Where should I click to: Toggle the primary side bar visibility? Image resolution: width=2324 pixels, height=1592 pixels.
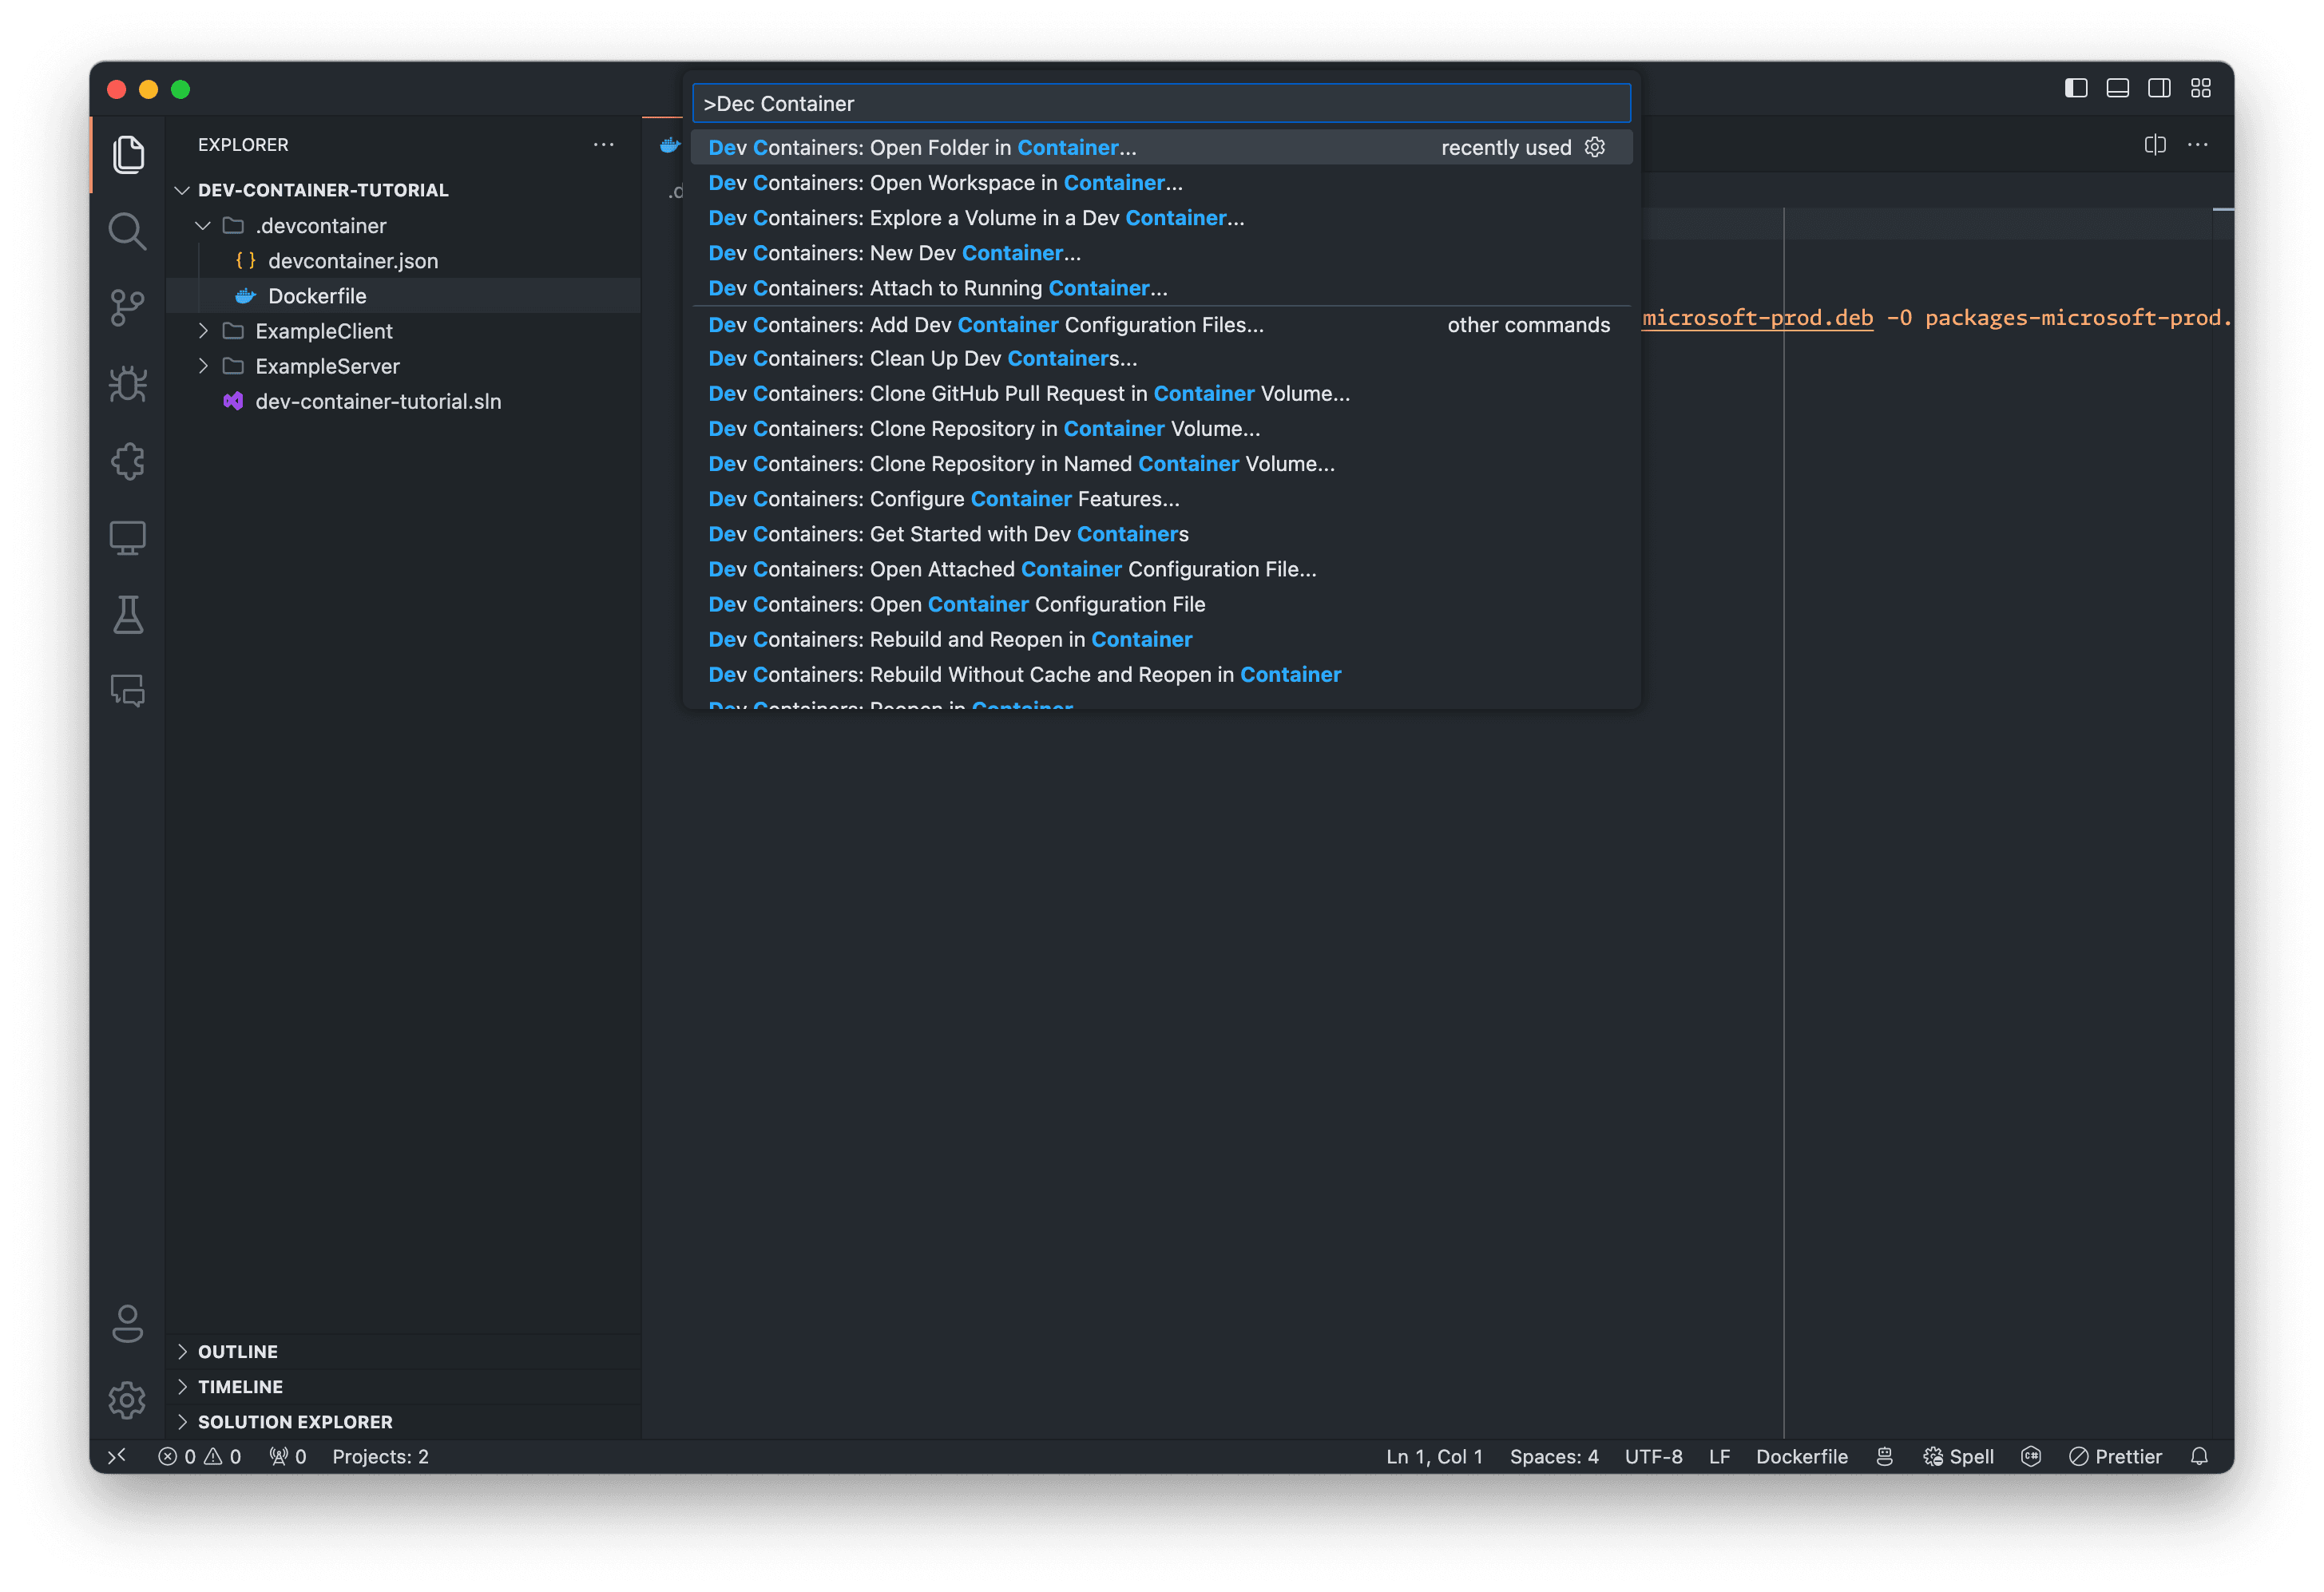[2075, 88]
